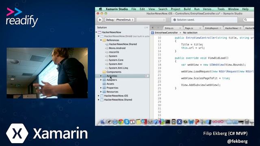Navigate forward with the right arrow

click(x=158, y=28)
